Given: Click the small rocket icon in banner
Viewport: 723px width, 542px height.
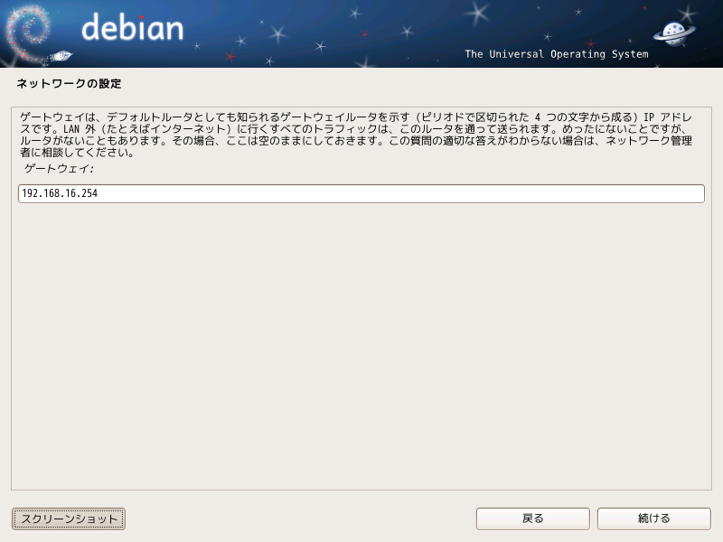Looking at the screenshot, I should coord(61,56).
